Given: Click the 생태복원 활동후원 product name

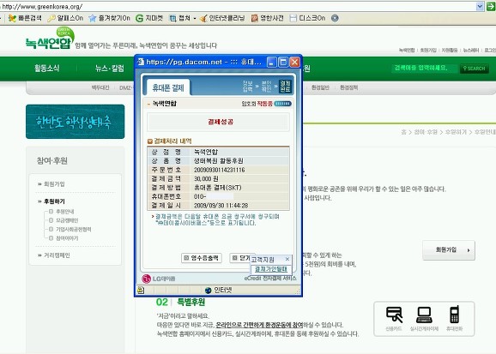Looking at the screenshot, I should pyautogui.click(x=219, y=160).
